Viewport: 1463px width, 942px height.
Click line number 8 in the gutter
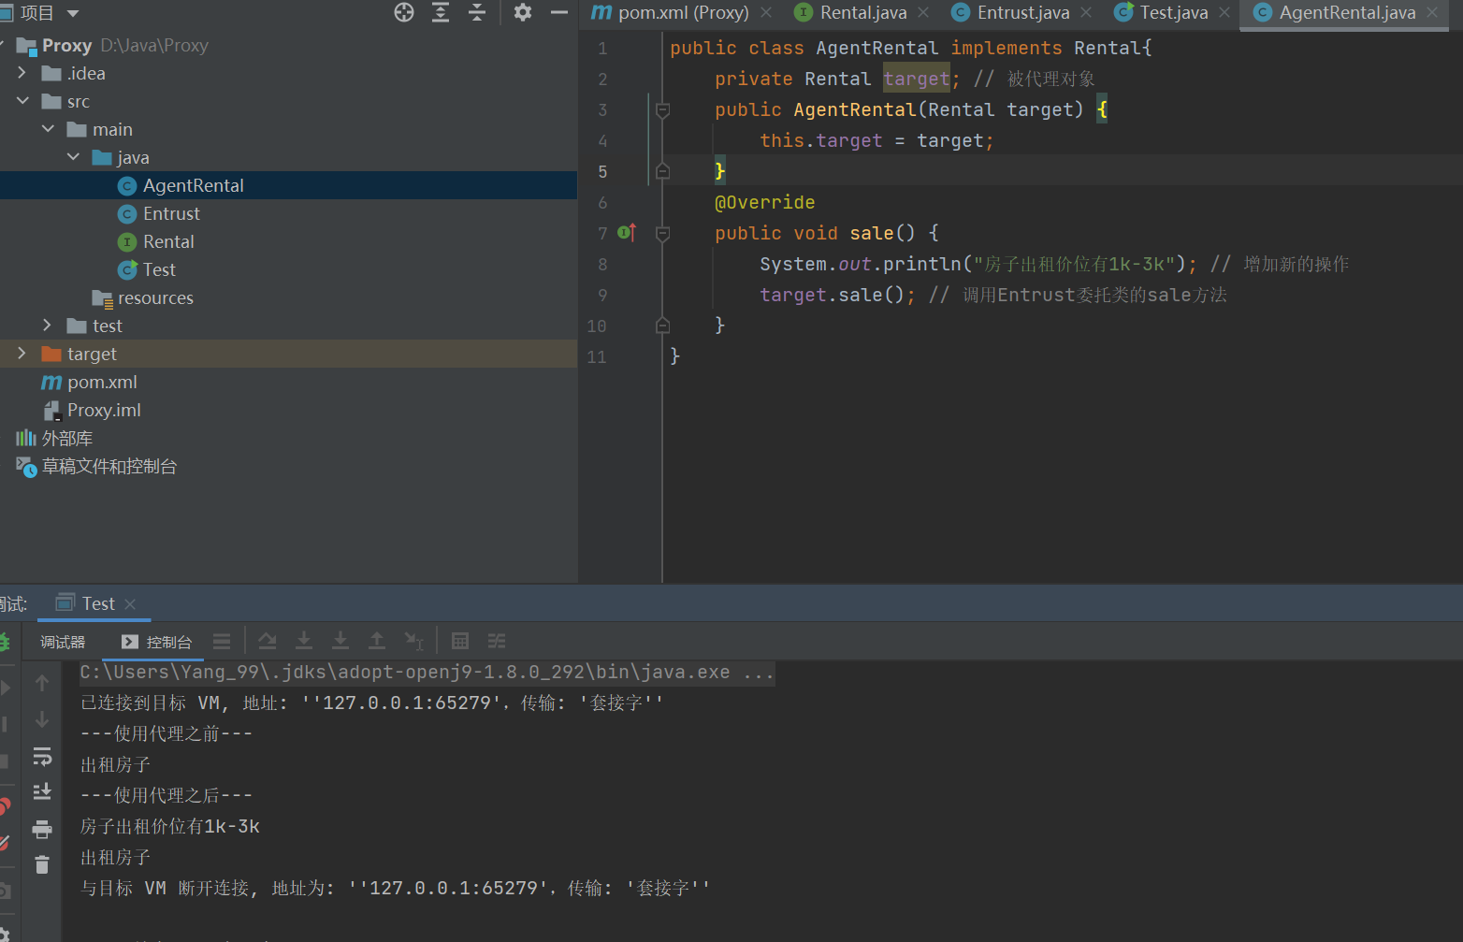coord(602,264)
